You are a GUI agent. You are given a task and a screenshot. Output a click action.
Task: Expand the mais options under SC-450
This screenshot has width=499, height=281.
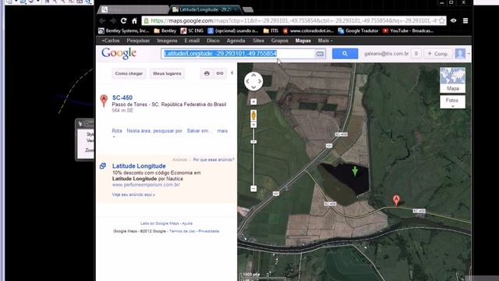coord(222,131)
